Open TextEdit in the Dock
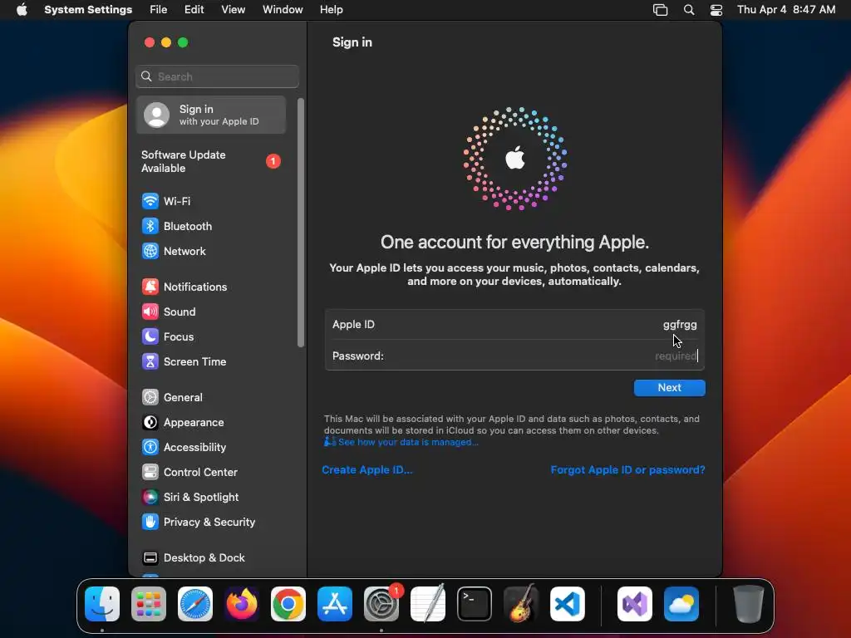This screenshot has width=851, height=638. click(x=428, y=604)
